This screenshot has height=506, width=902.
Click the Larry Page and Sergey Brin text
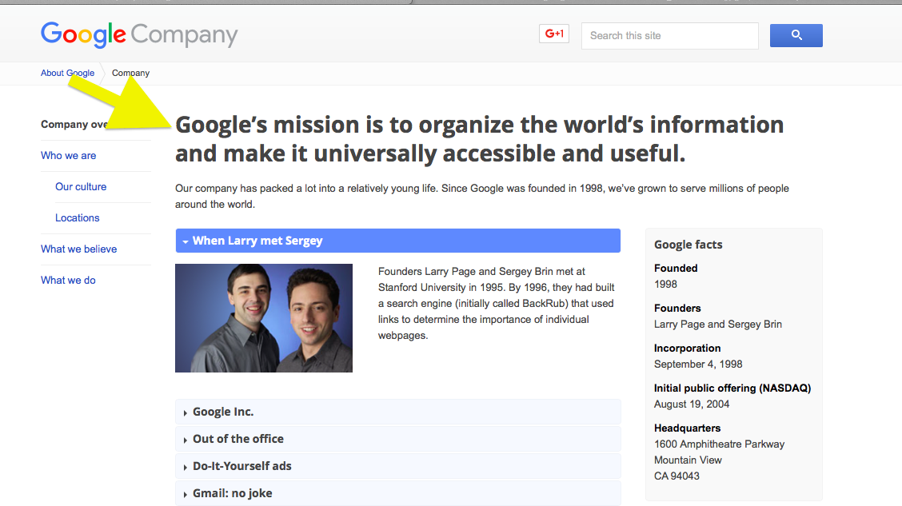pyautogui.click(x=717, y=325)
